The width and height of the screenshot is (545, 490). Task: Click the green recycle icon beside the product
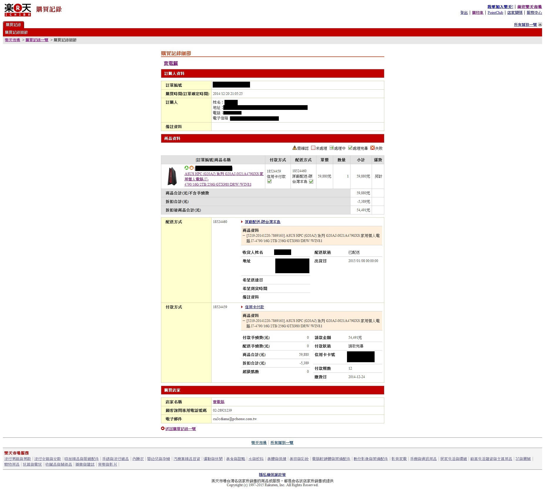click(186, 168)
